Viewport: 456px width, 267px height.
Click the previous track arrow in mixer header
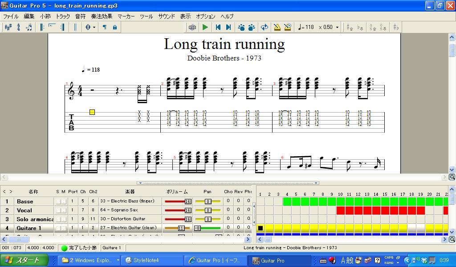coord(4,192)
